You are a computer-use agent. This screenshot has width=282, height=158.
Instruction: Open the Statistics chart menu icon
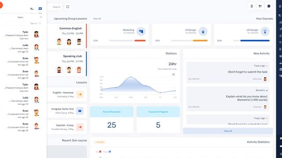173,74
